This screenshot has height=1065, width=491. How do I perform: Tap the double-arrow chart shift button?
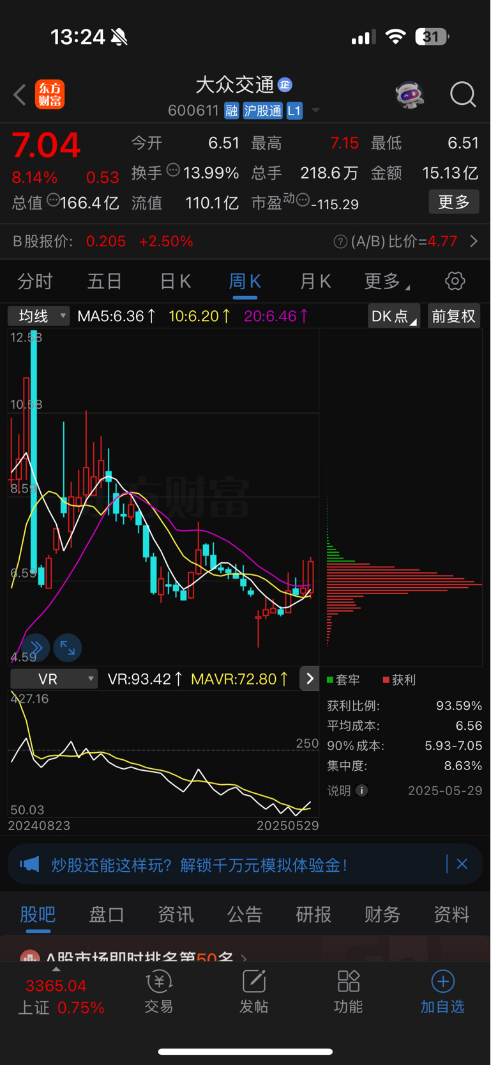(36, 648)
